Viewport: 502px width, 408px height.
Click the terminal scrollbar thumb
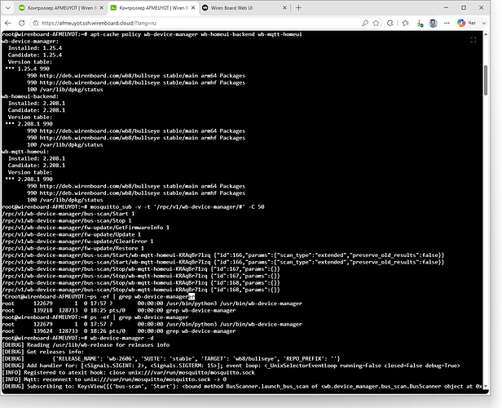[486, 80]
